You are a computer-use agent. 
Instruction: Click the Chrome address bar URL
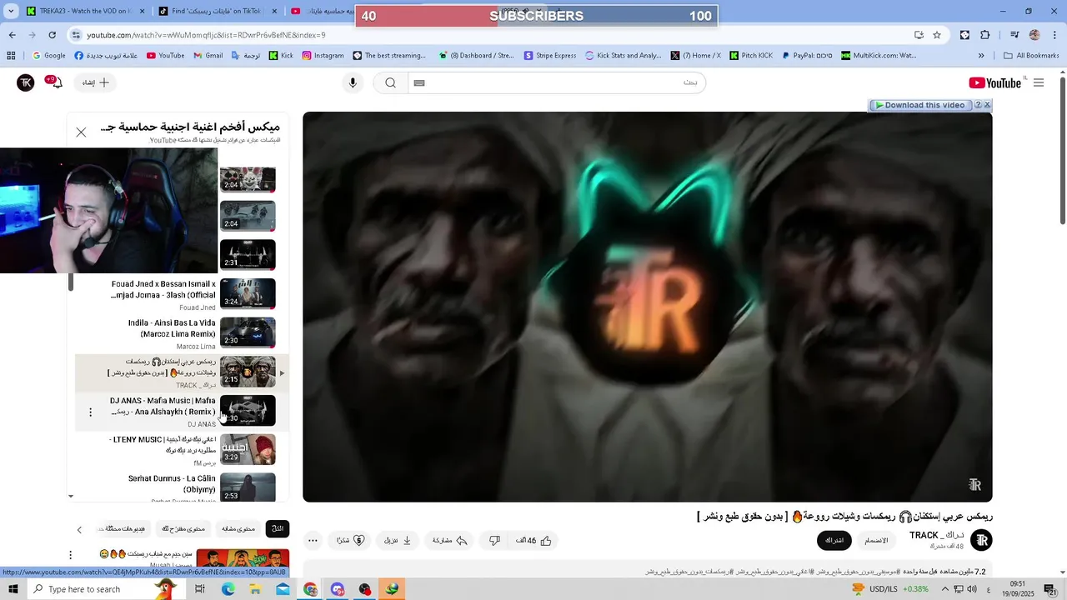click(206, 35)
